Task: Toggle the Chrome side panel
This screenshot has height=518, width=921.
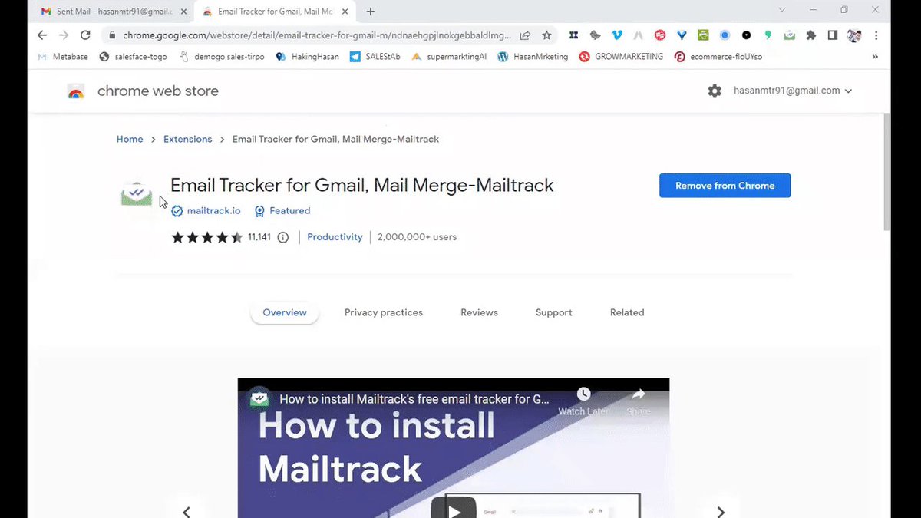Action: click(833, 35)
